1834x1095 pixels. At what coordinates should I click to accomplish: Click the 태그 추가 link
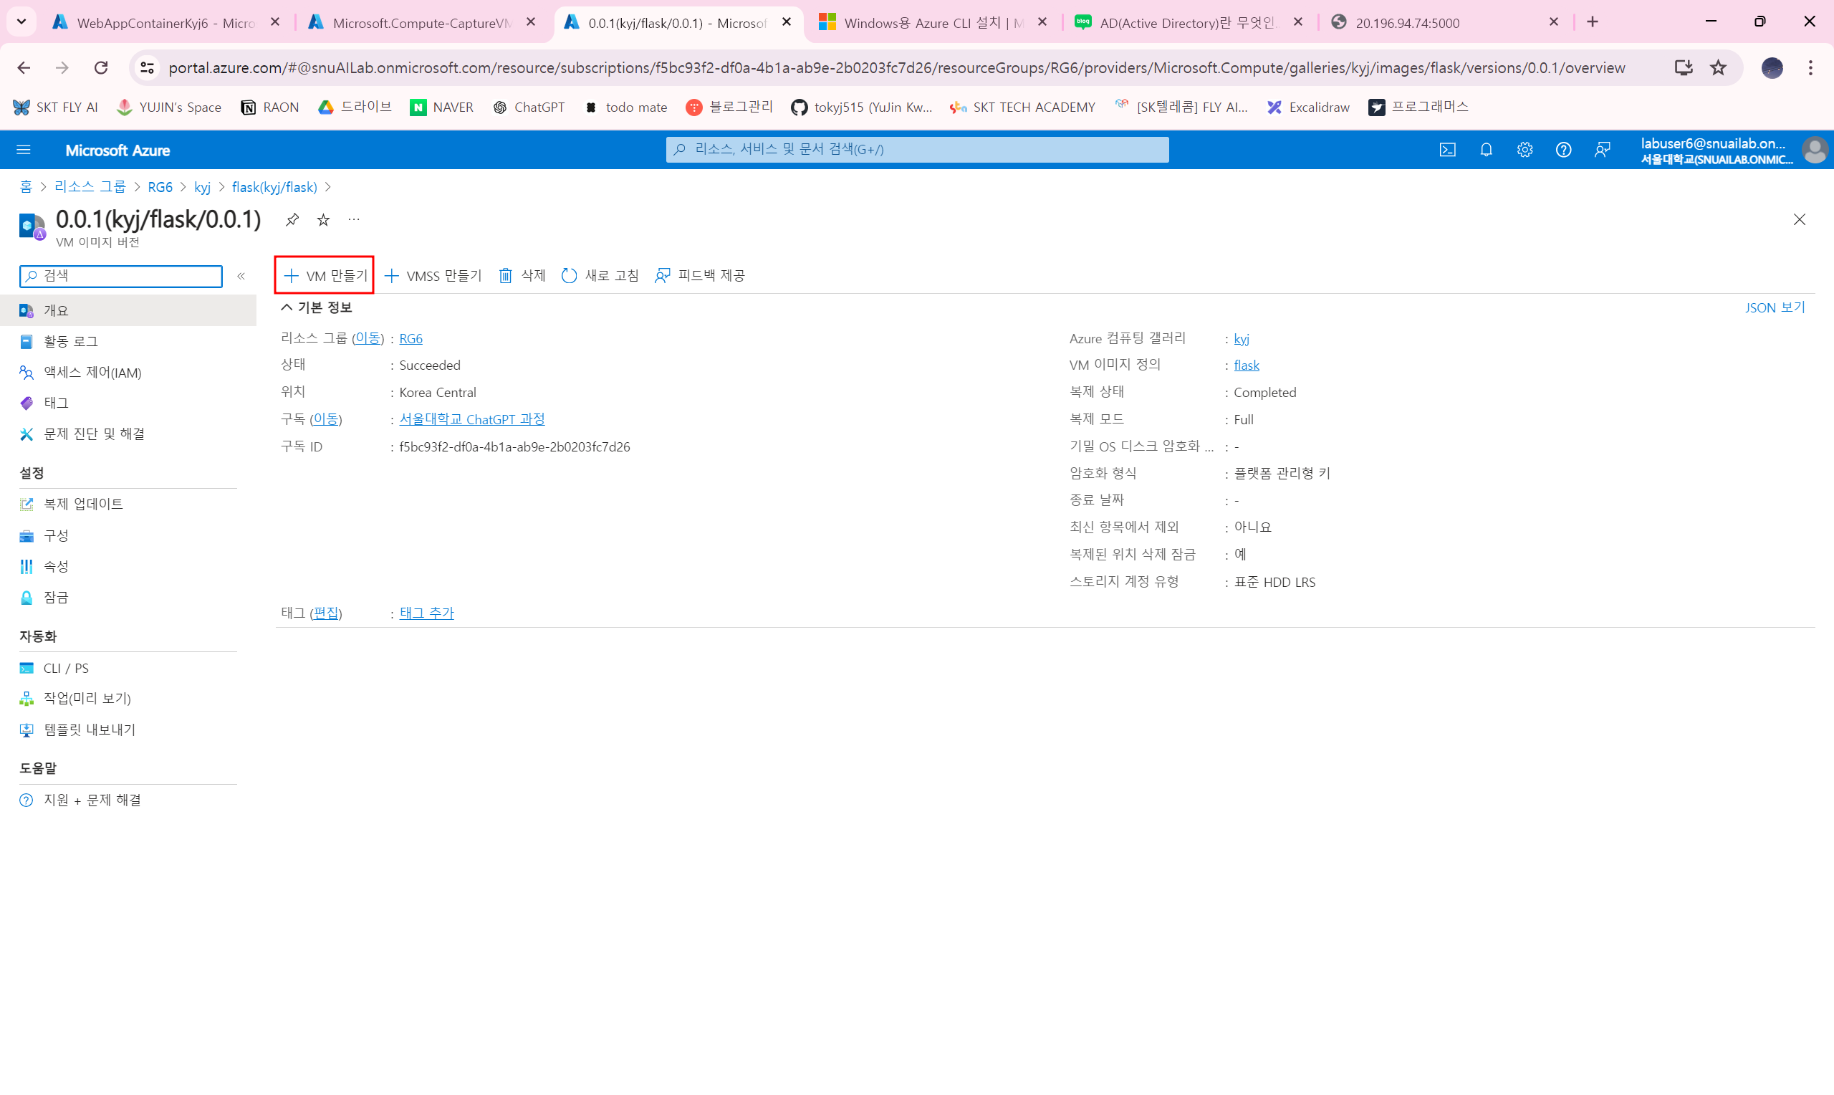coord(426,613)
